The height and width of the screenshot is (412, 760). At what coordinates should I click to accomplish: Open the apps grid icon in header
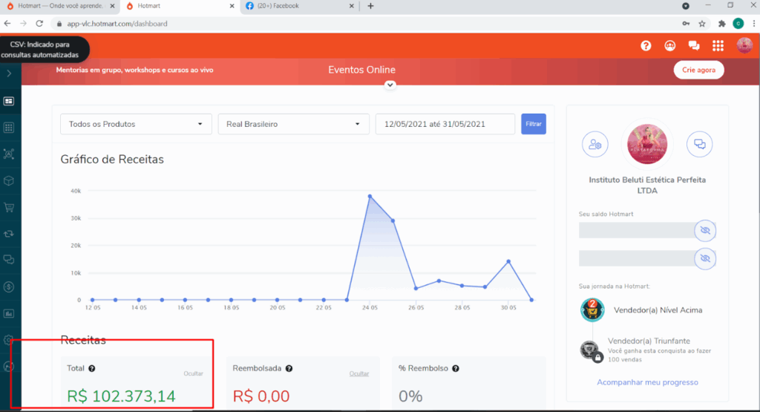point(718,46)
